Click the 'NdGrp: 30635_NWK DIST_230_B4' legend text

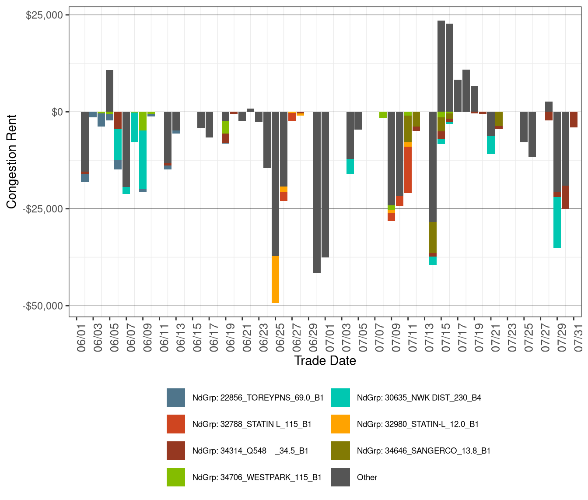pyautogui.click(x=419, y=398)
